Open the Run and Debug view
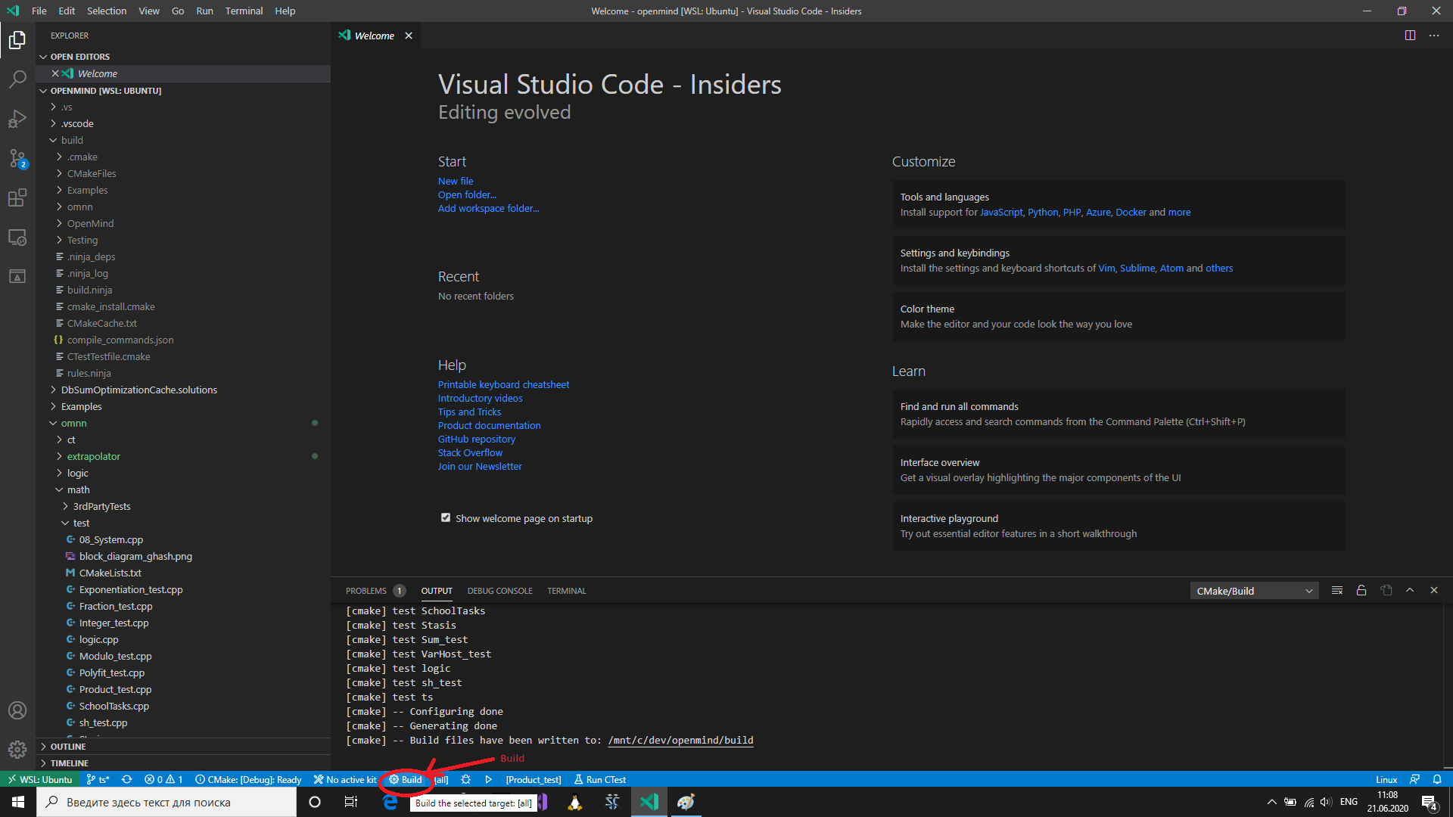The height and width of the screenshot is (817, 1453). point(17,119)
